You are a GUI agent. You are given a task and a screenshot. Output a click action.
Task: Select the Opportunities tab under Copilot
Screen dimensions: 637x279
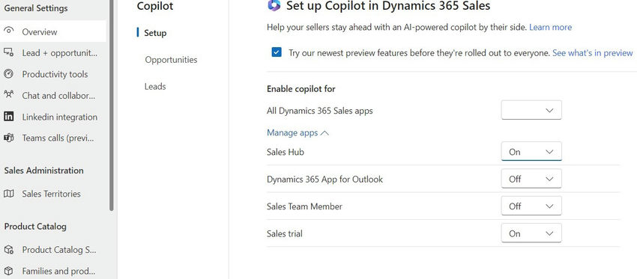tap(171, 60)
